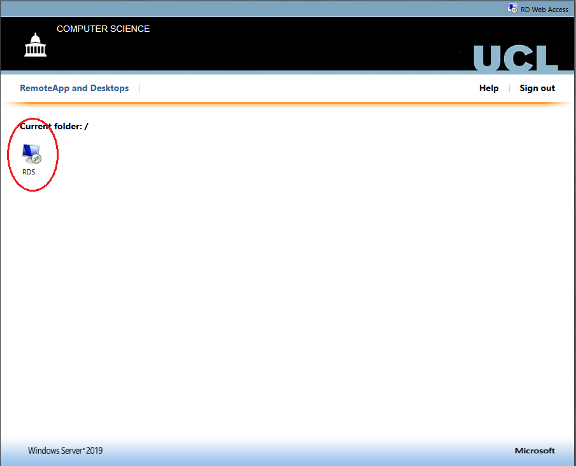Click the green arrows badge on RDS icon
576x466 pixels.
coord(37,159)
